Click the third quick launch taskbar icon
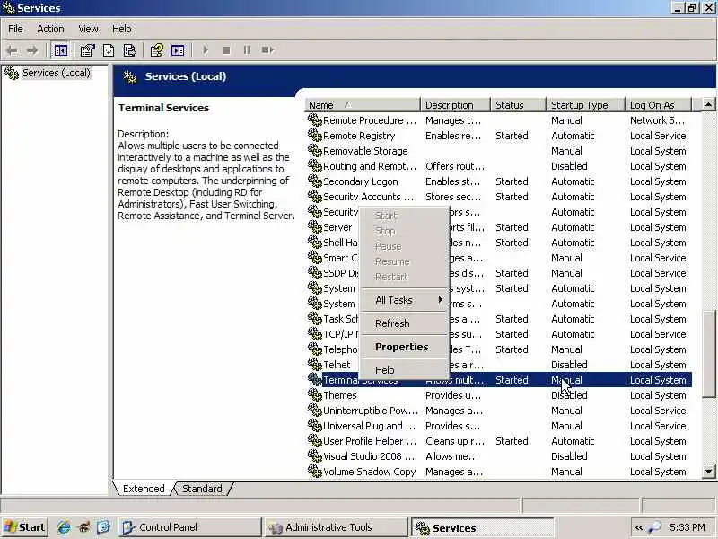Viewport: 718px width, 539px height. point(103,527)
